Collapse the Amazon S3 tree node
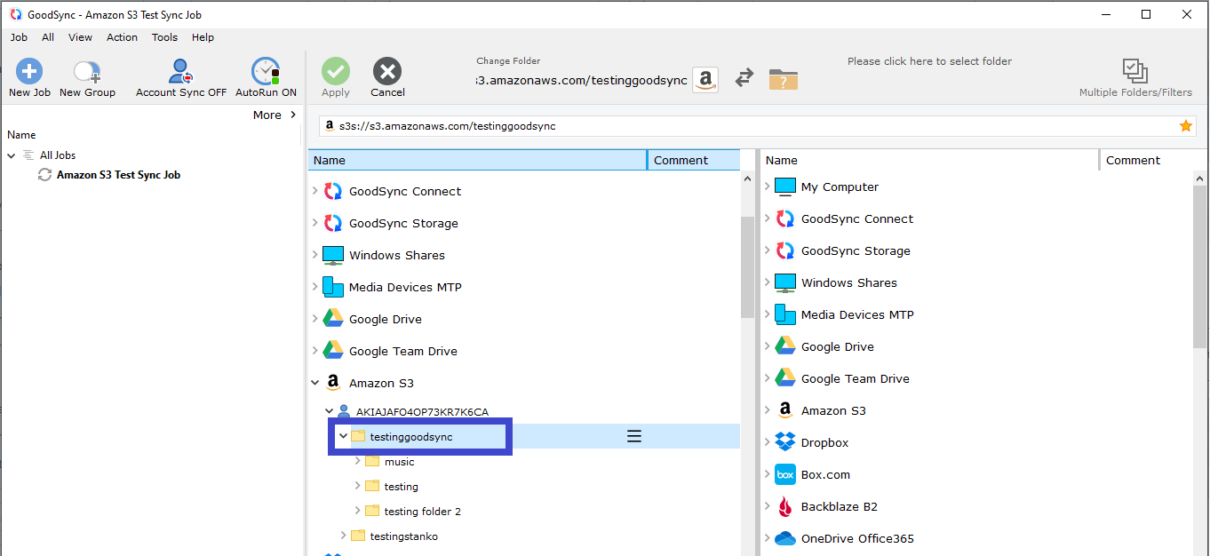 point(315,384)
